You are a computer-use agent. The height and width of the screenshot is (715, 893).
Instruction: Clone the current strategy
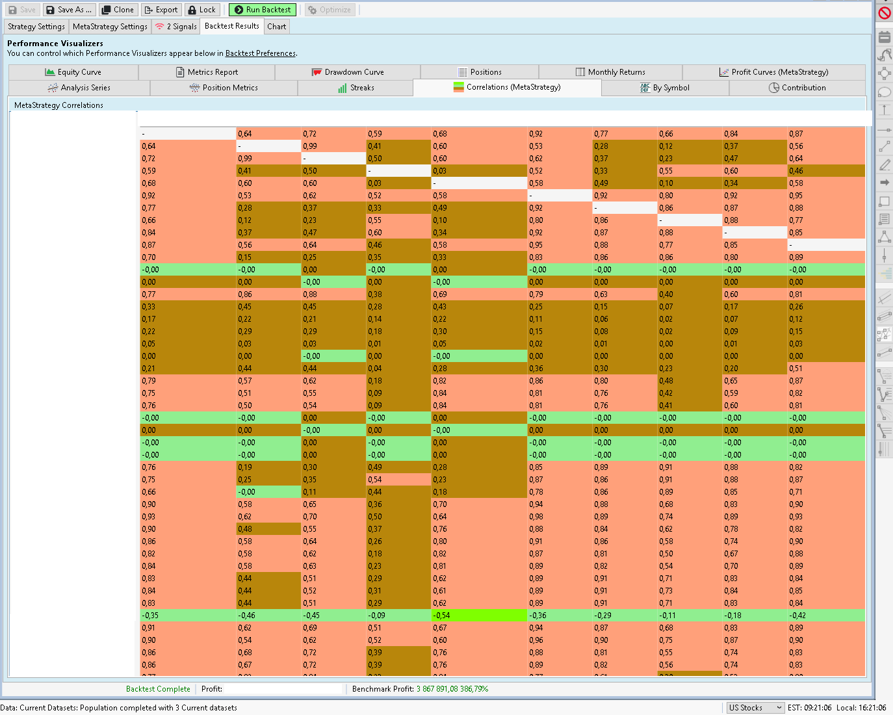(118, 9)
